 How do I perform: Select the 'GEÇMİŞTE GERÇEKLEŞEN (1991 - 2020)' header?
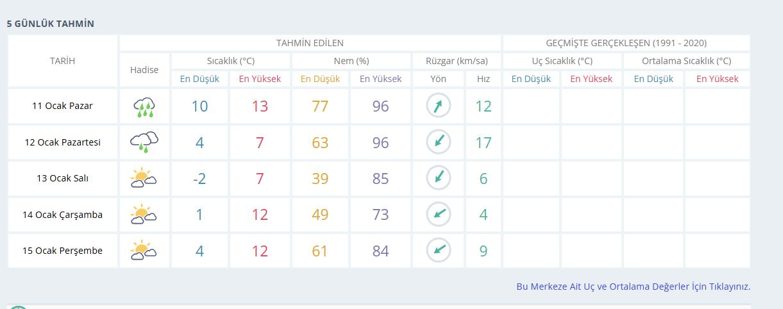[x=626, y=43]
